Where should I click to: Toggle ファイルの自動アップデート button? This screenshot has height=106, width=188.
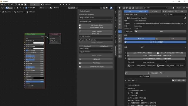click(155, 73)
